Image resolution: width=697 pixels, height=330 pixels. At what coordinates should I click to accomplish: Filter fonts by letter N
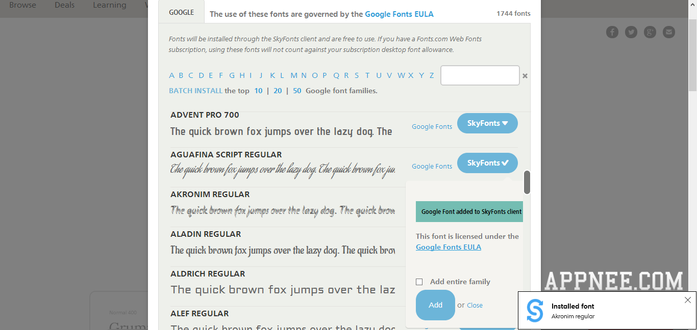pyautogui.click(x=304, y=75)
